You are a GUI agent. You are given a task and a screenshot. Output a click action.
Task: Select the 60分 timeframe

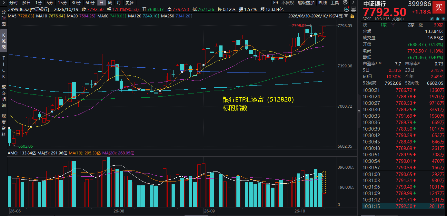coord(90,3)
